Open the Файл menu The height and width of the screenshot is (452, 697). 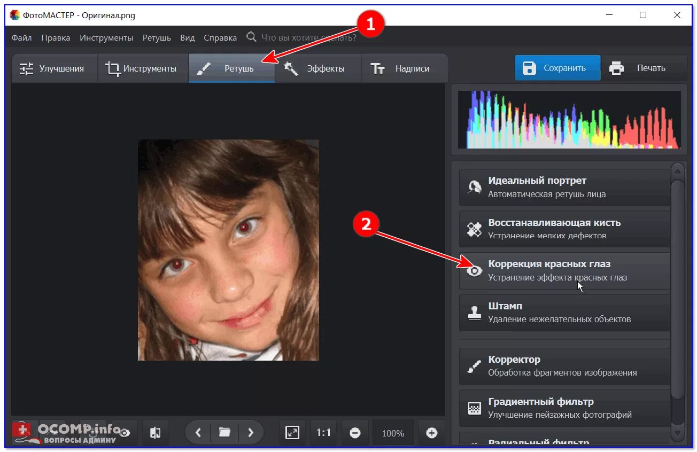[x=21, y=38]
